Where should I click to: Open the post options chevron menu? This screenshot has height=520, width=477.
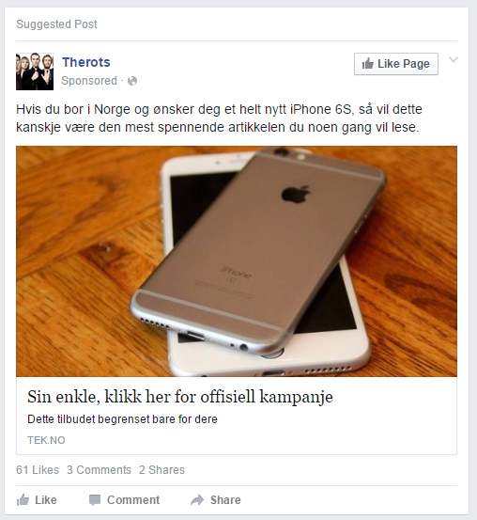(454, 59)
